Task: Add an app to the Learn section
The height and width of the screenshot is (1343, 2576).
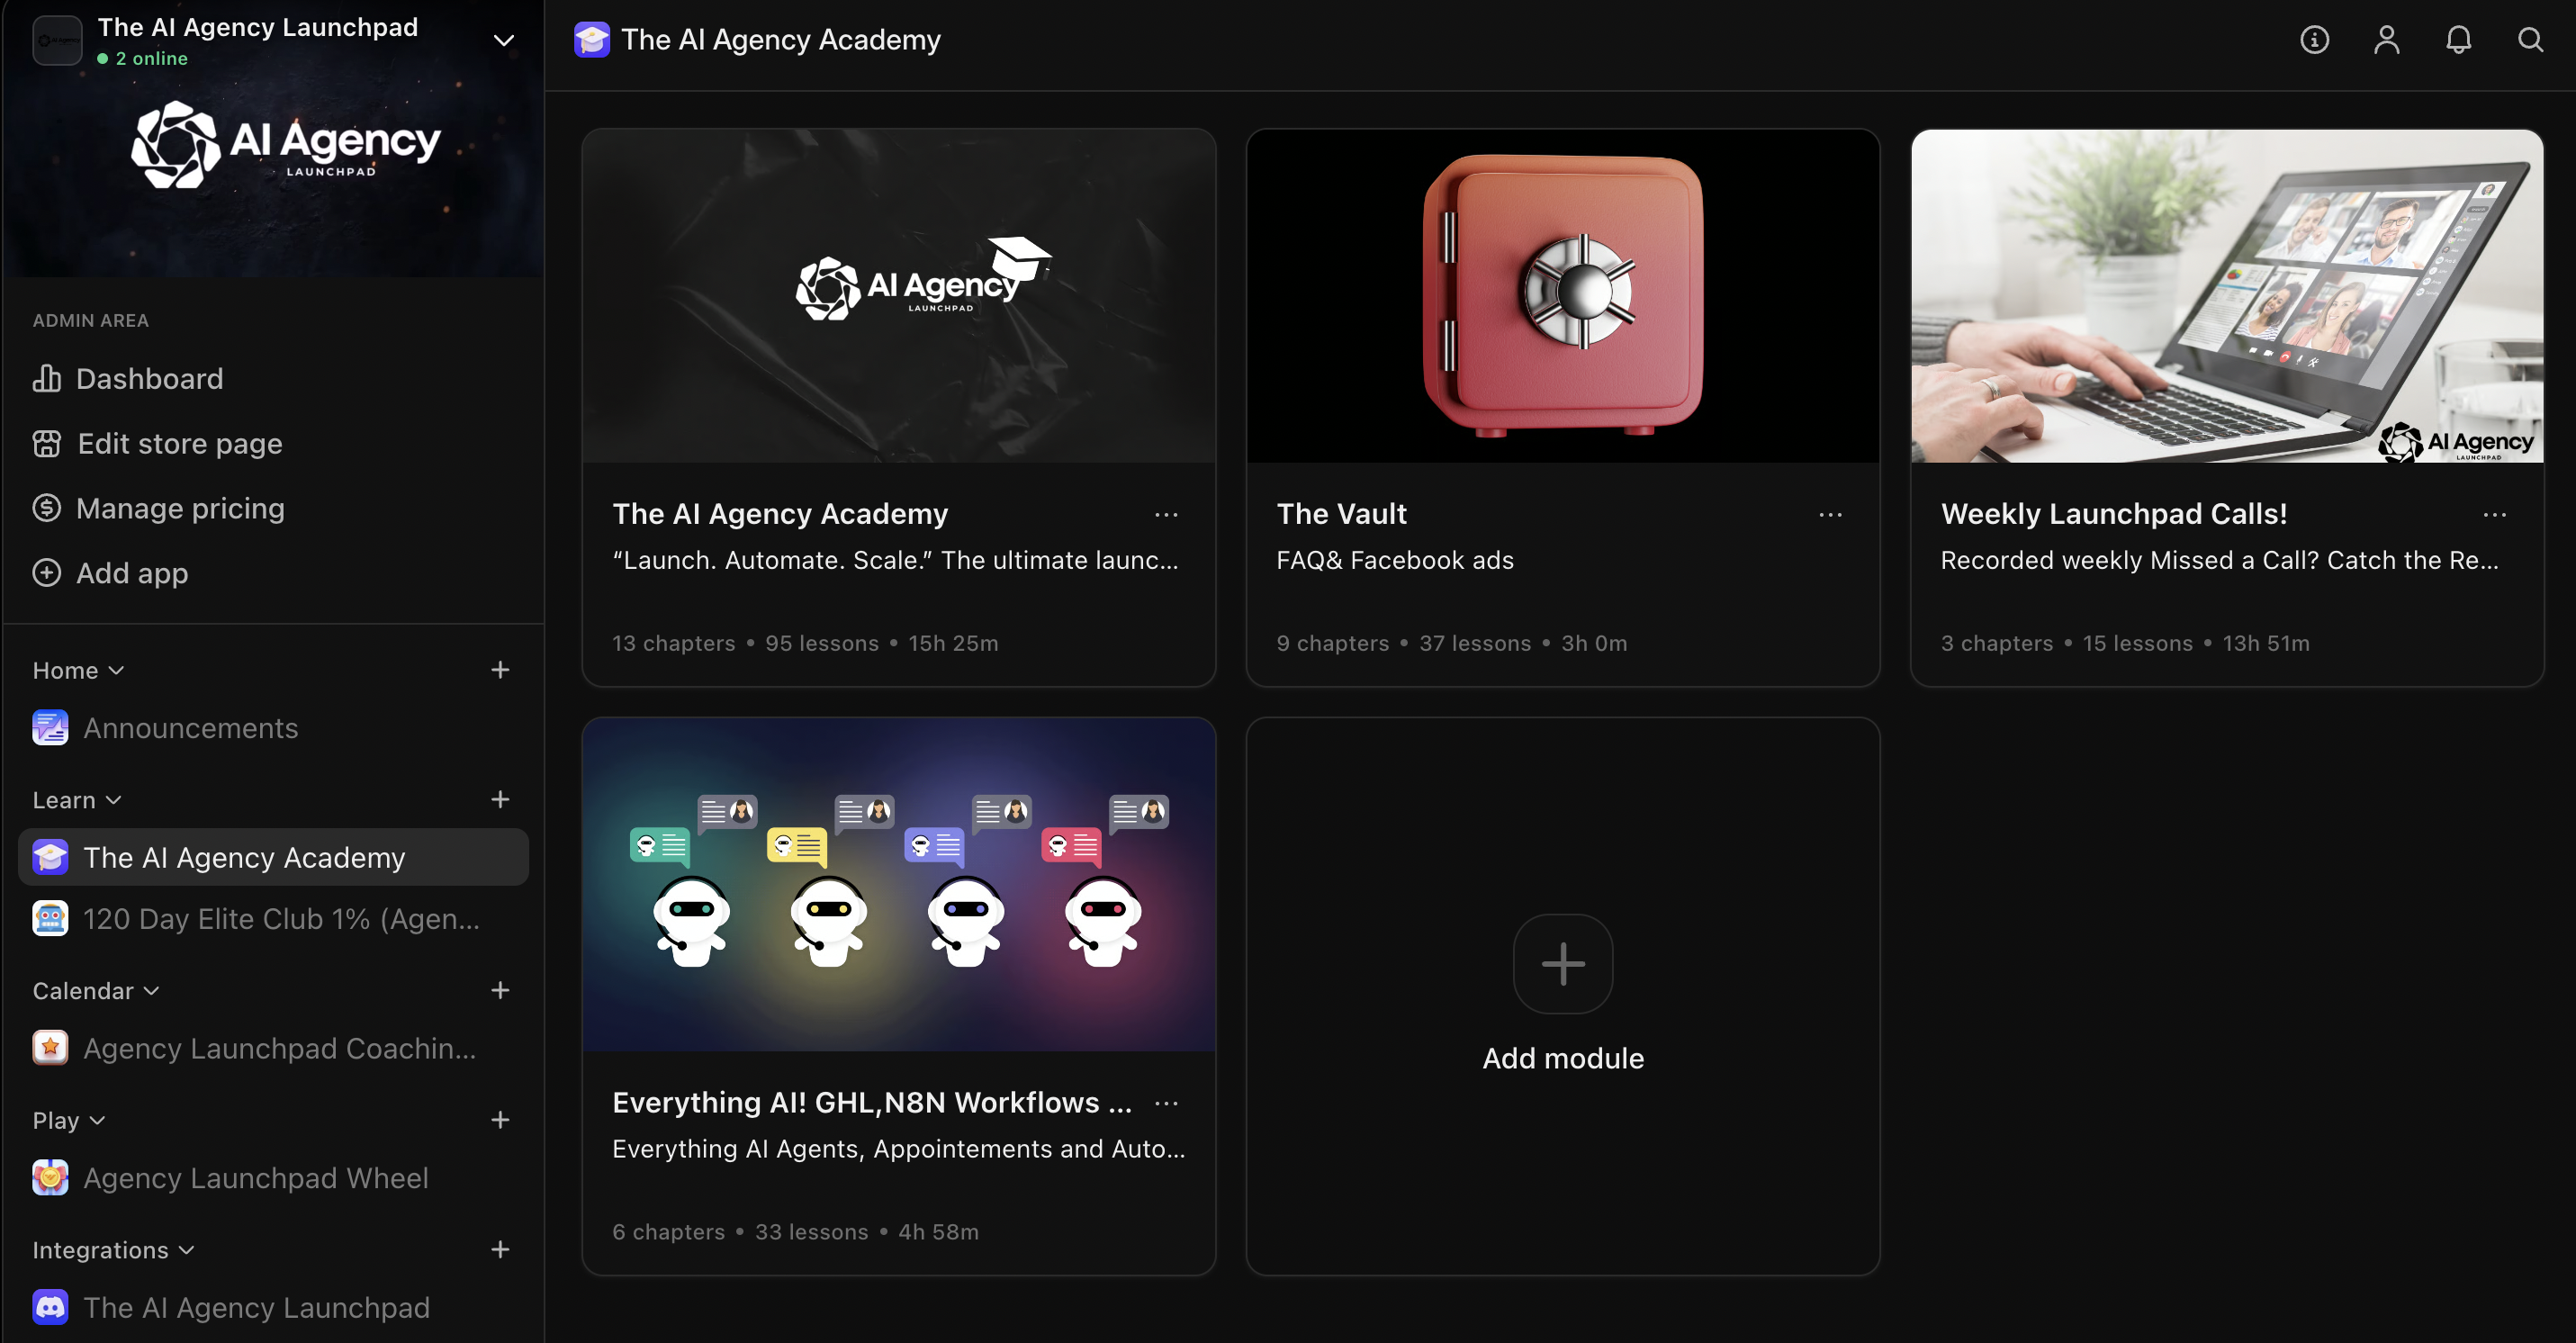Action: click(x=500, y=800)
